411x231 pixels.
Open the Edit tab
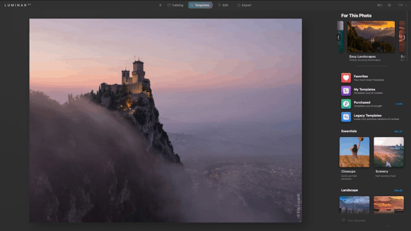pos(223,5)
